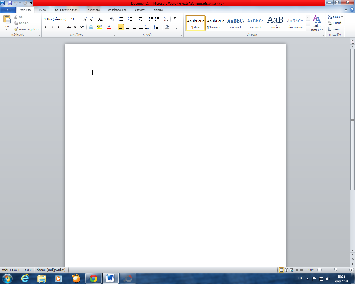
Task: Toggle underline formatting
Action: (x=59, y=27)
